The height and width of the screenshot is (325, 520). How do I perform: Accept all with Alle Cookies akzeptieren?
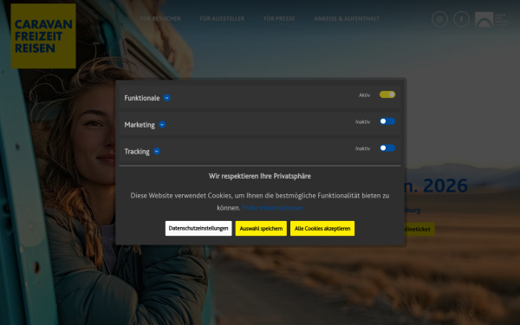(x=322, y=229)
